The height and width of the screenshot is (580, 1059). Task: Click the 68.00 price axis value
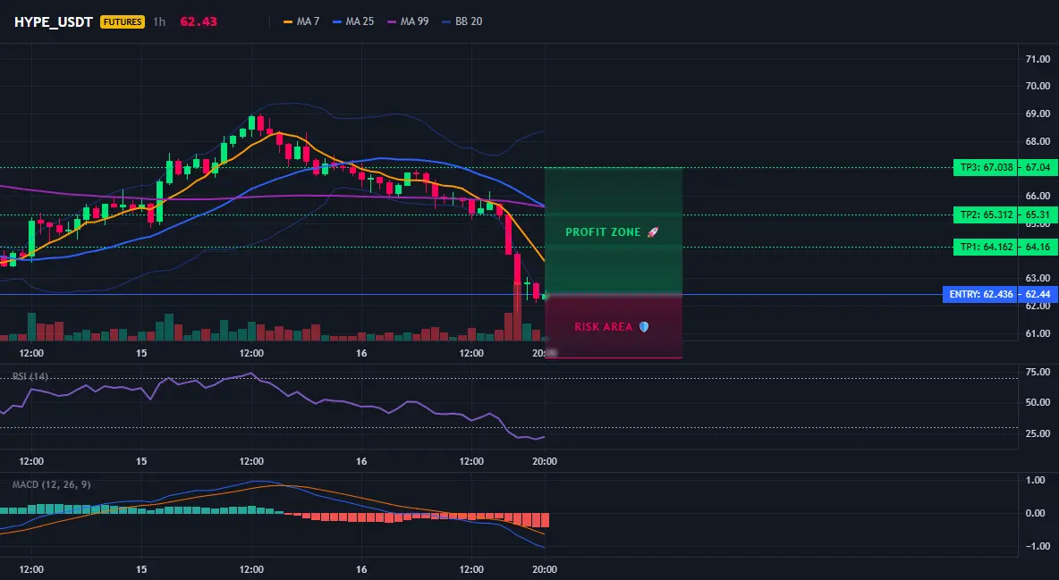pos(1038,142)
